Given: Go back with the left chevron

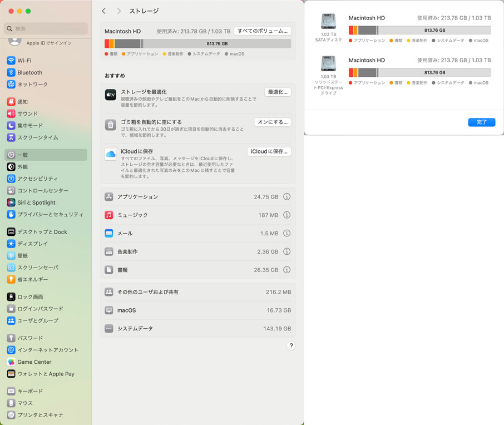Looking at the screenshot, I should (x=104, y=11).
